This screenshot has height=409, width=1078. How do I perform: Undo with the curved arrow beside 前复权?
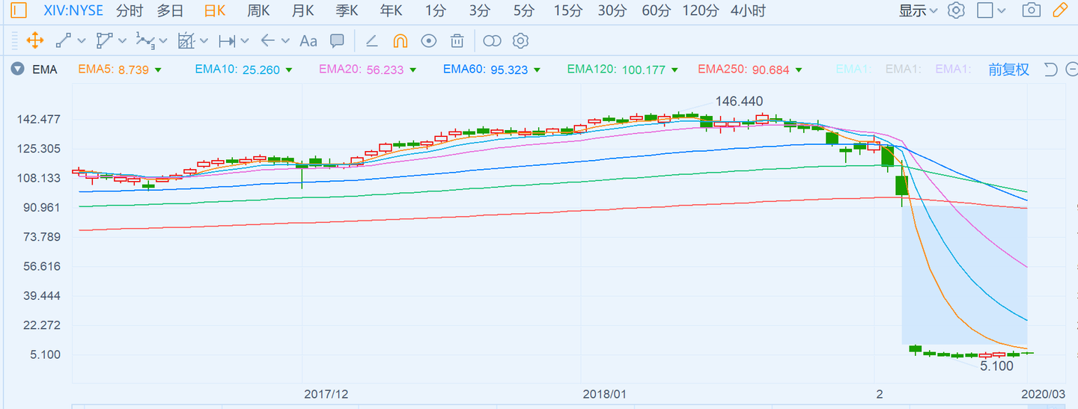click(1050, 70)
